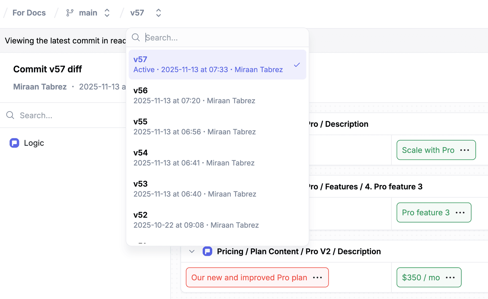Screen dimensions: 488x299
Task: Click the magnifier icon in version search
Action: [136, 37]
